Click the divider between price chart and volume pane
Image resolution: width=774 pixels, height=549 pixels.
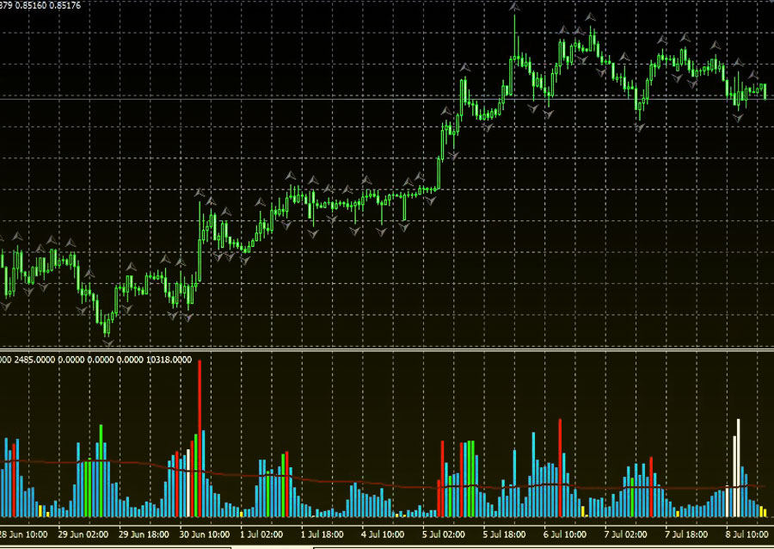pyautogui.click(x=387, y=351)
